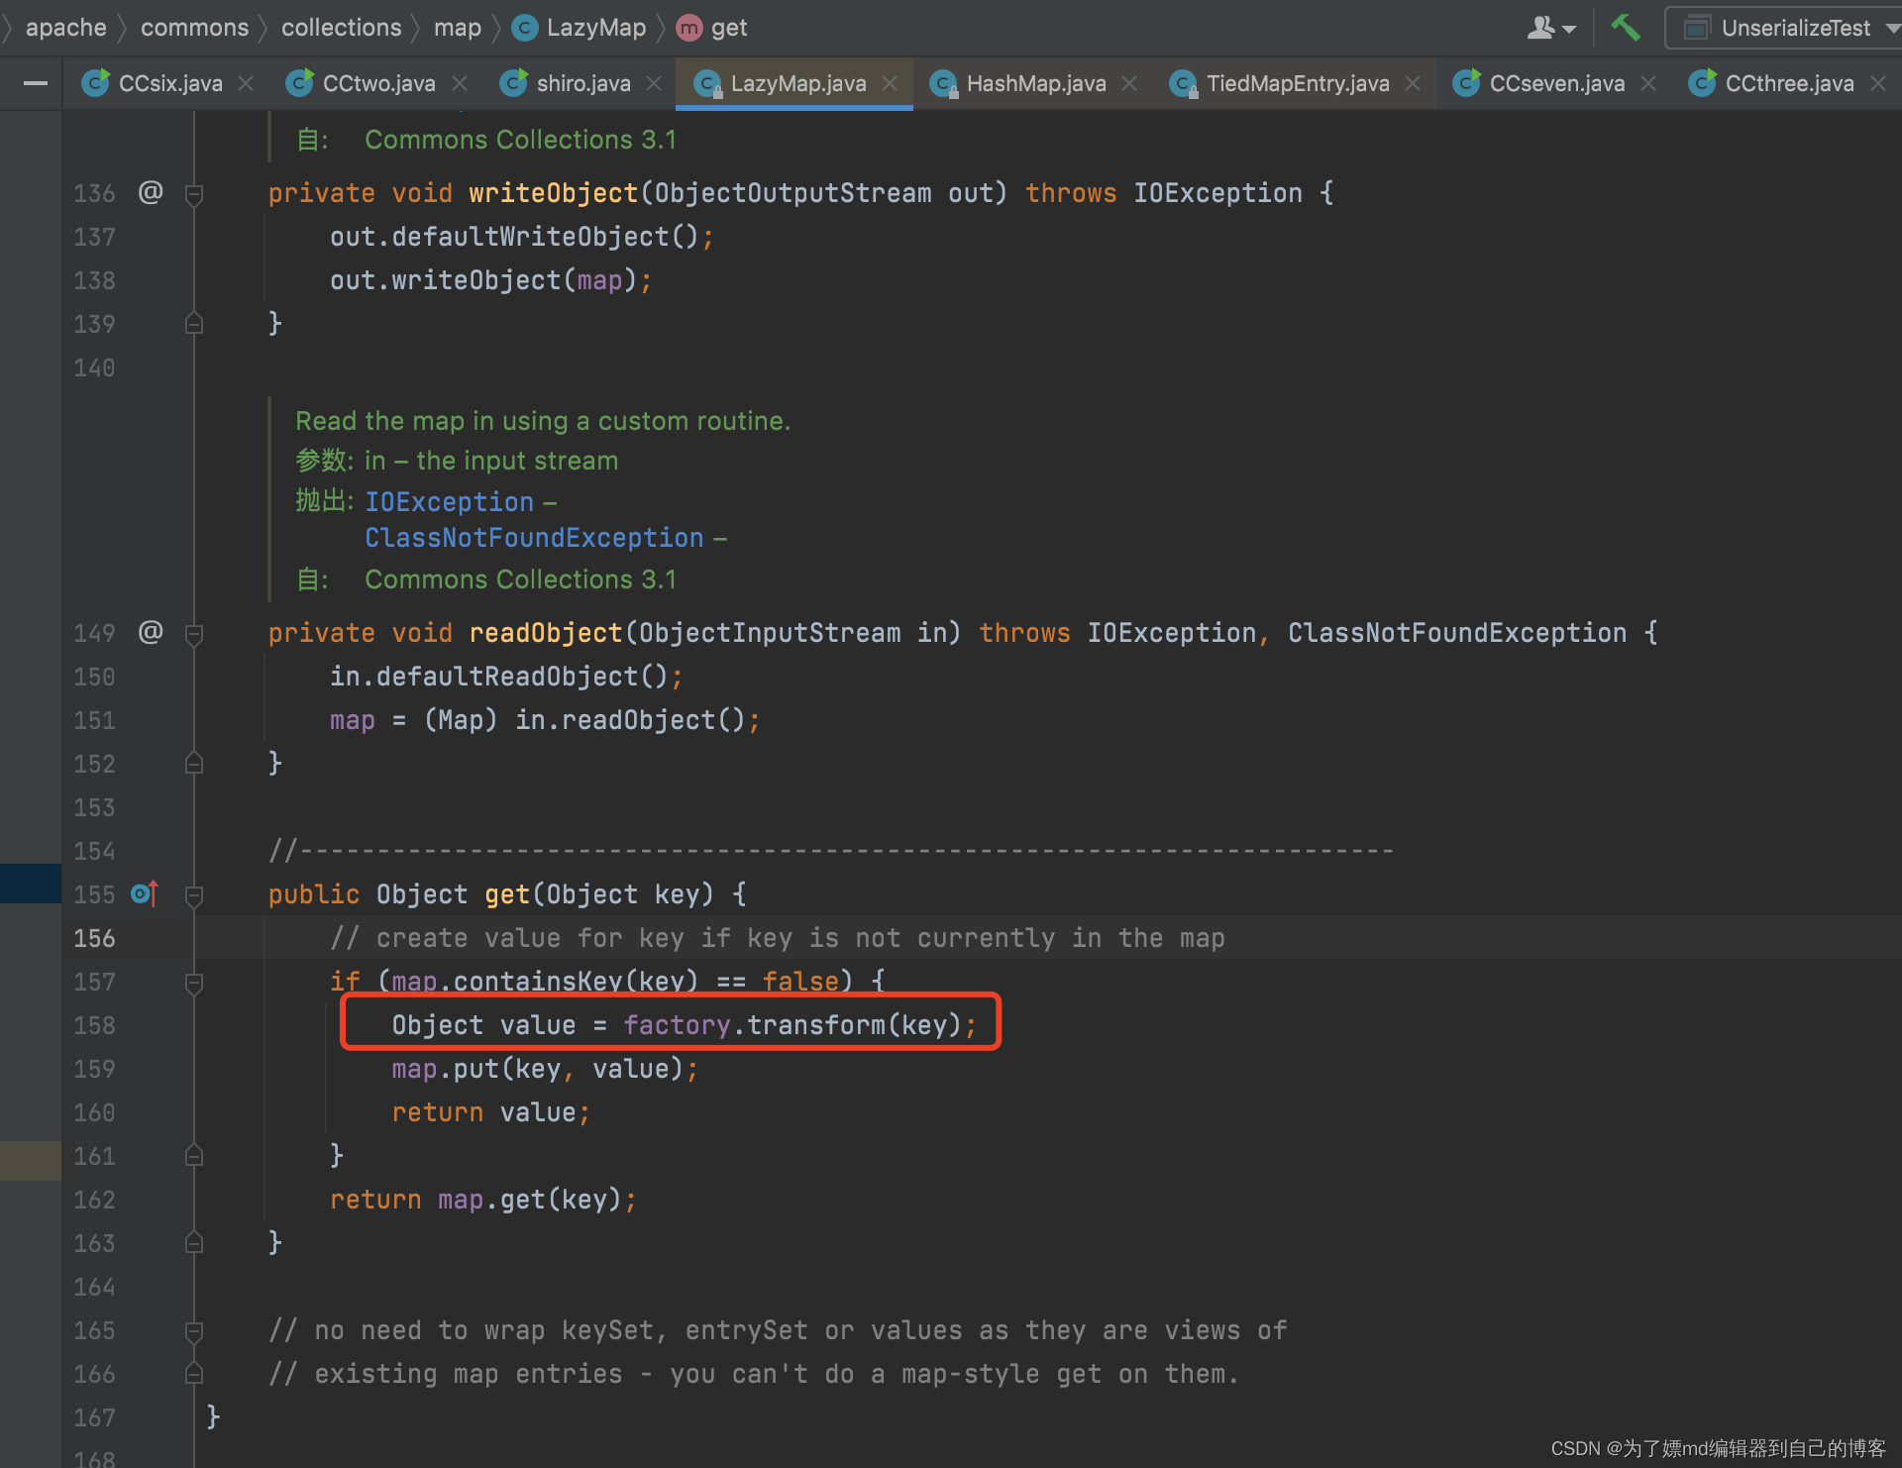Click the collections breadcrumb
Image resolution: width=1902 pixels, height=1468 pixels.
click(341, 28)
